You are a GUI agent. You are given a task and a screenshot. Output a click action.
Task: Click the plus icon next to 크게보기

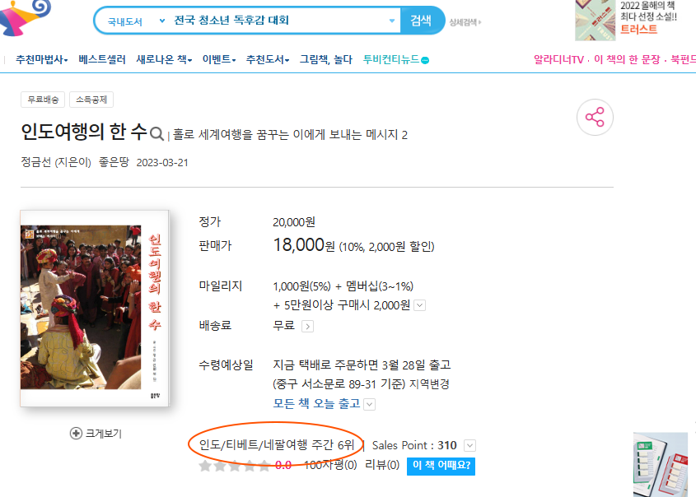[x=76, y=433]
